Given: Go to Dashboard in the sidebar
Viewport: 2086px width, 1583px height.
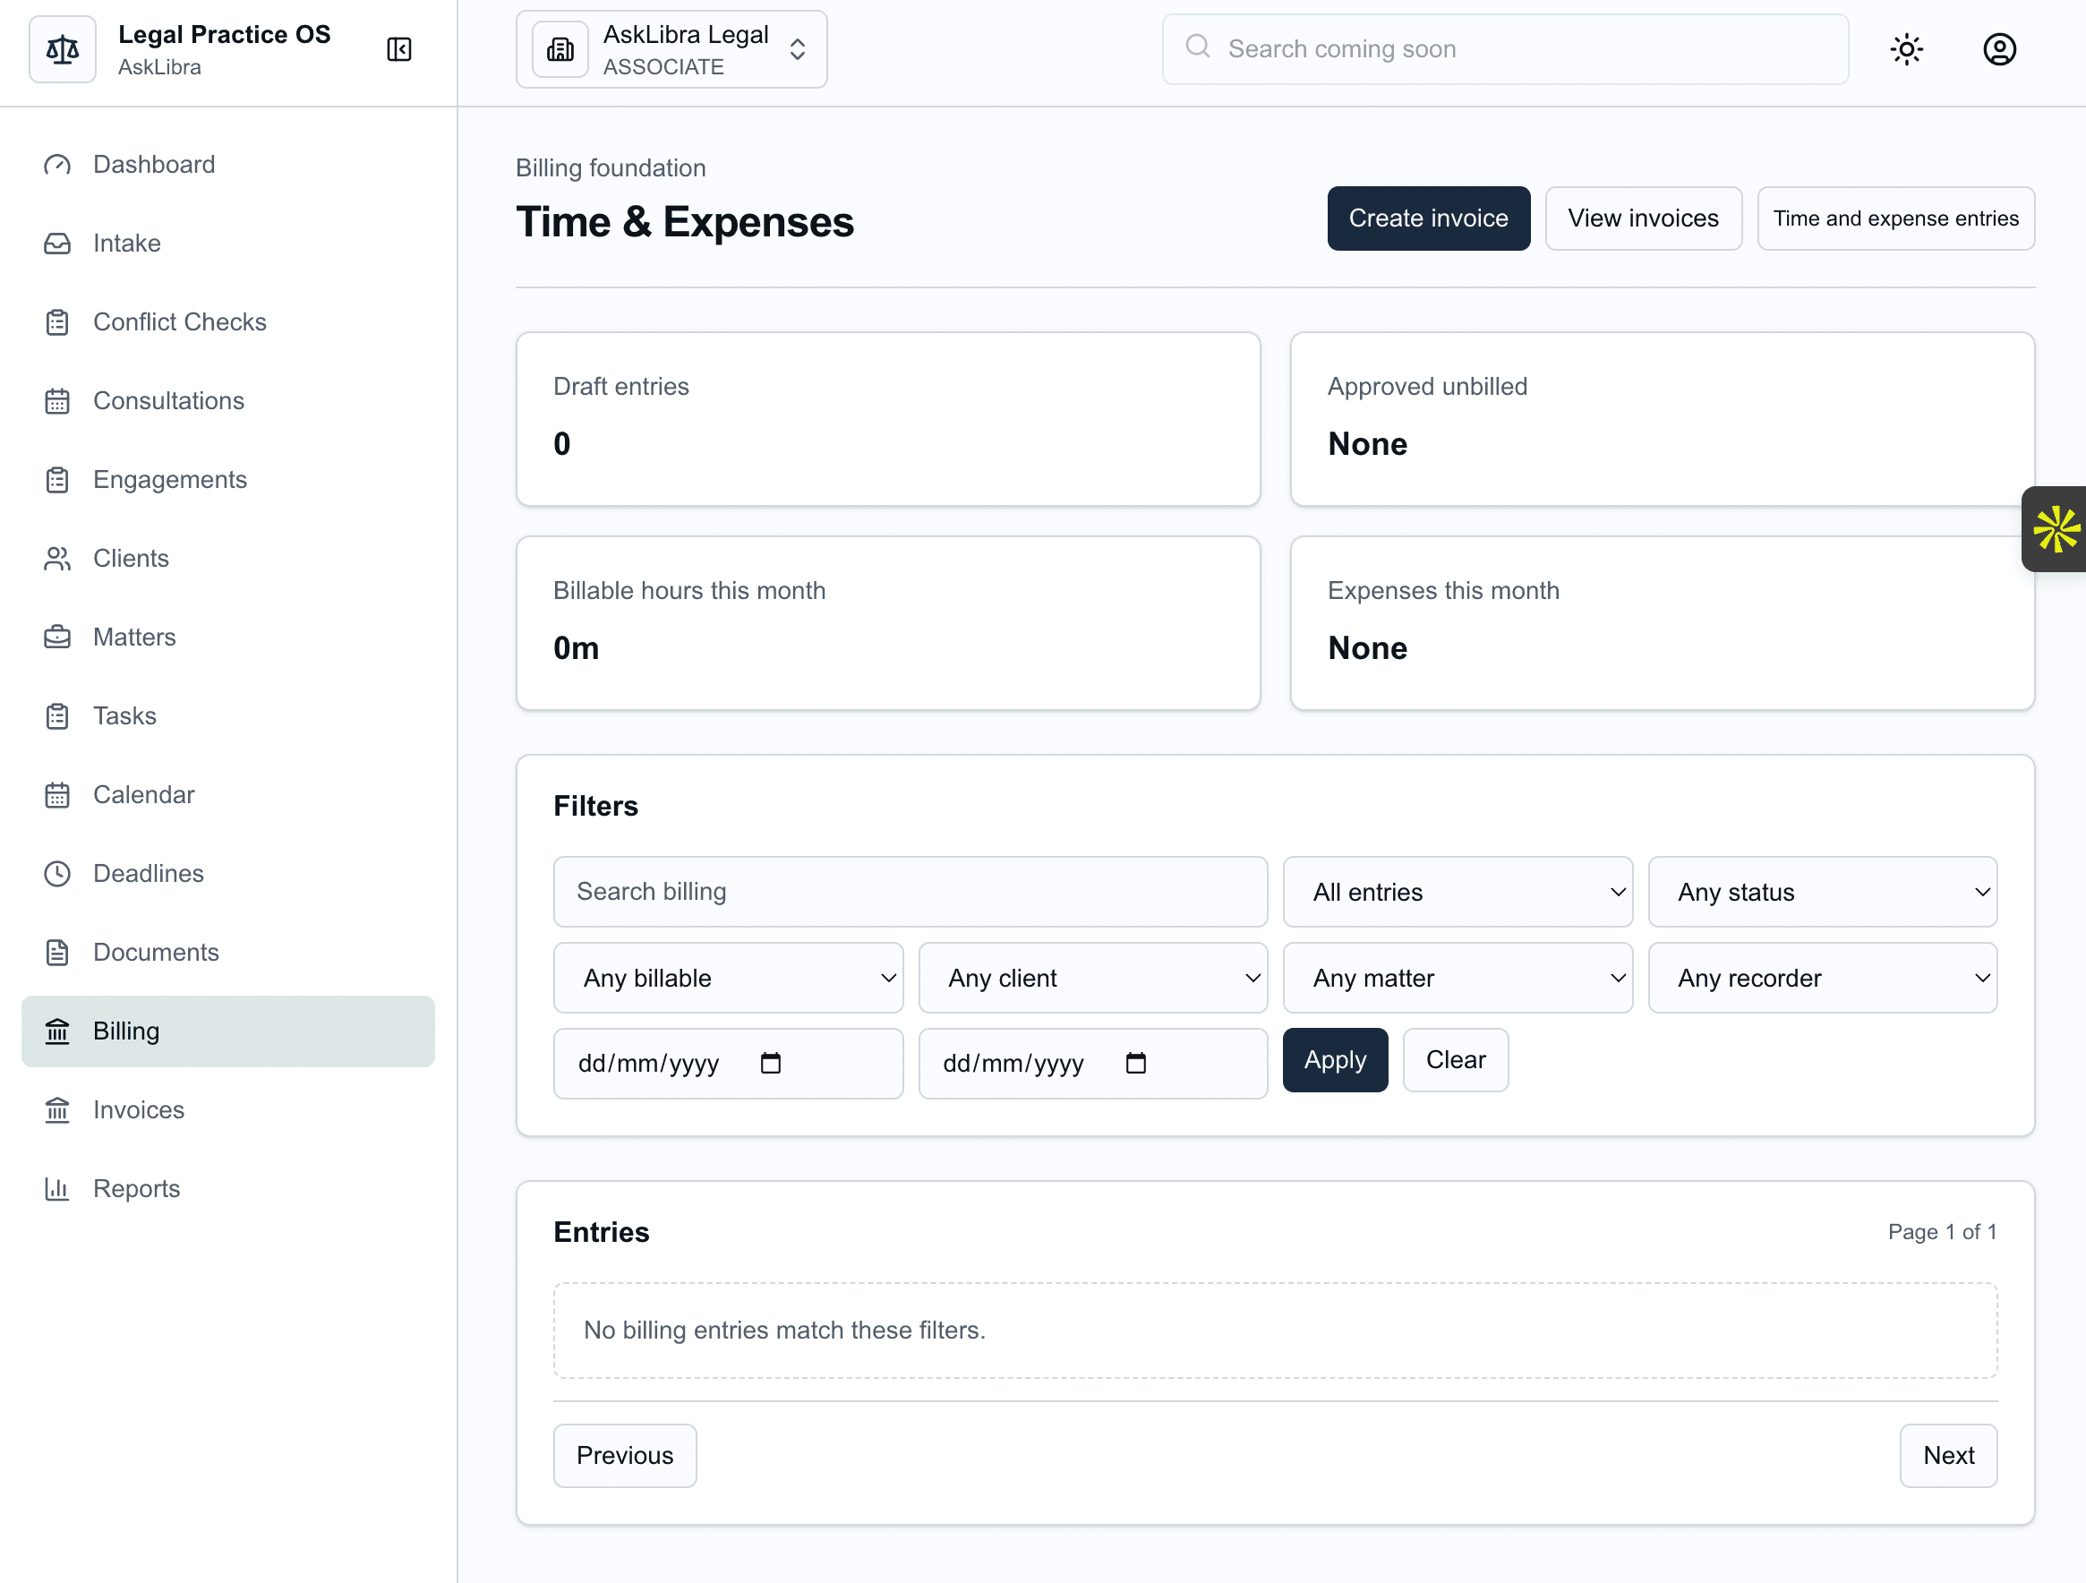Looking at the screenshot, I should [x=228, y=165].
